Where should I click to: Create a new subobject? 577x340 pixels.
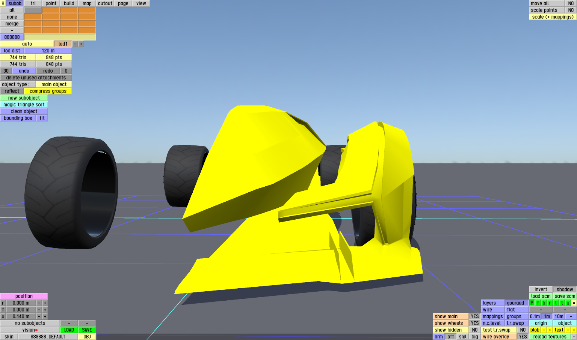point(24,98)
